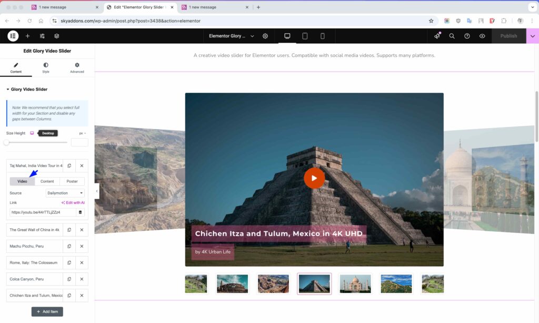Select the Colca Canyon thumbnail
This screenshot has height=323, width=539.
[273, 284]
